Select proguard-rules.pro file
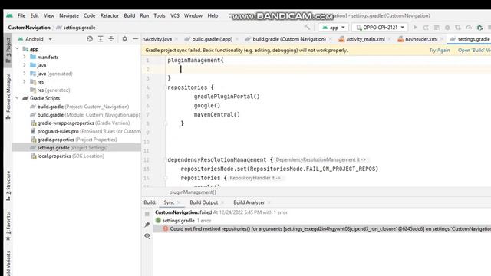491x276 pixels. pos(85,131)
